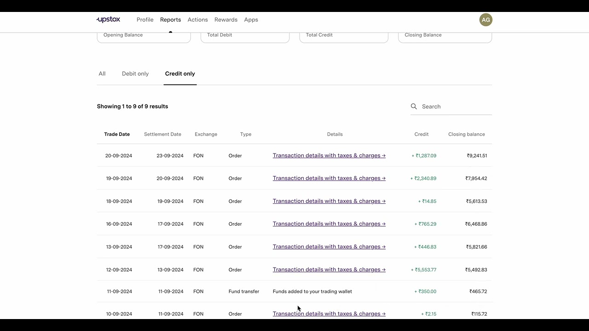Open transaction details for 12-09-2024 trade
This screenshot has height=331, width=589.
329,269
